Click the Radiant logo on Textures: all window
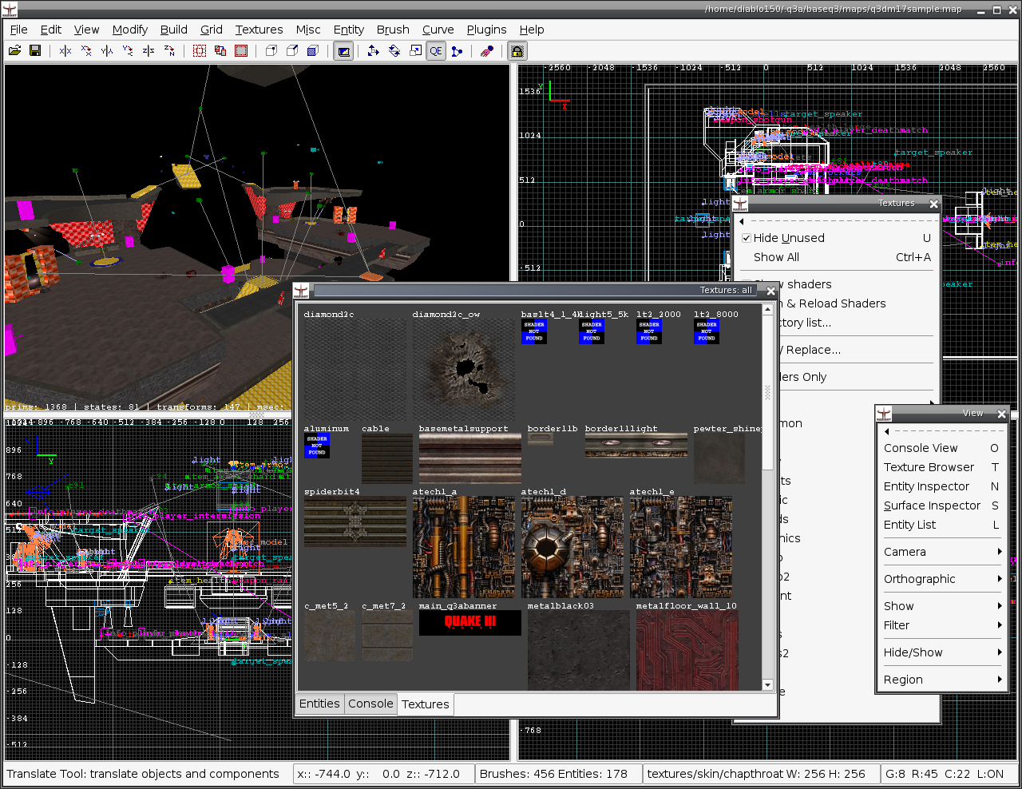Image resolution: width=1022 pixels, height=789 pixels. coord(301,291)
